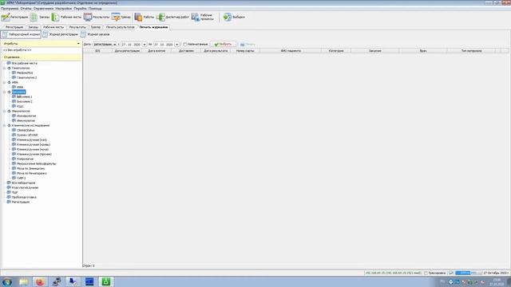This screenshot has width=511, height=287.
Task: Select Моча по Зимницкому tree item
Action: (x=30, y=169)
